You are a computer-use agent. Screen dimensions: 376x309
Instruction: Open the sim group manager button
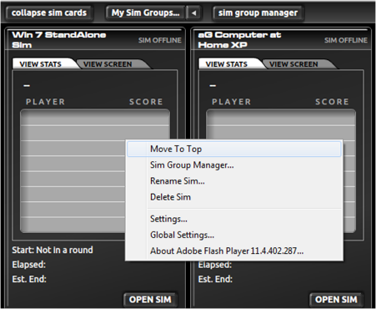click(258, 13)
